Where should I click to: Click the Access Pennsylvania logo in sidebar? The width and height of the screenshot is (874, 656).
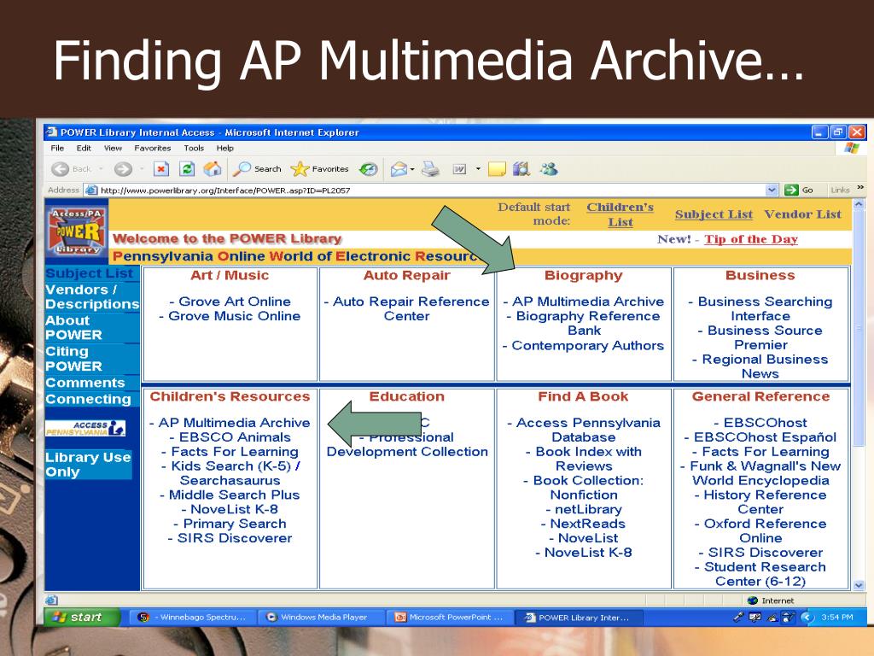85,428
